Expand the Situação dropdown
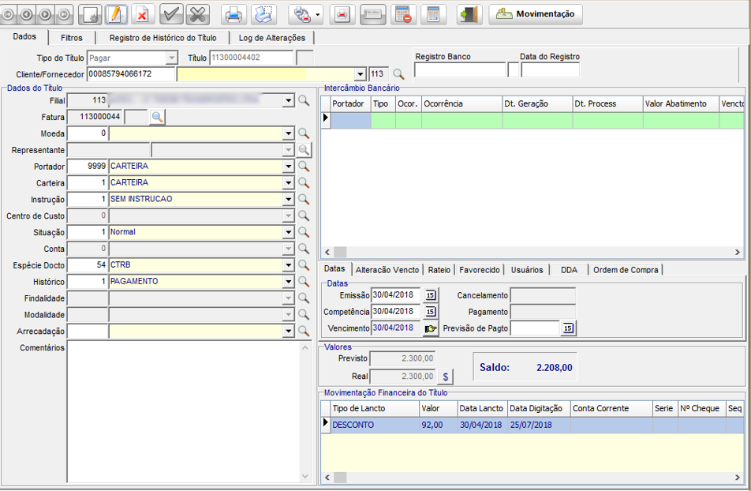This screenshot has height=491, width=751. (288, 233)
